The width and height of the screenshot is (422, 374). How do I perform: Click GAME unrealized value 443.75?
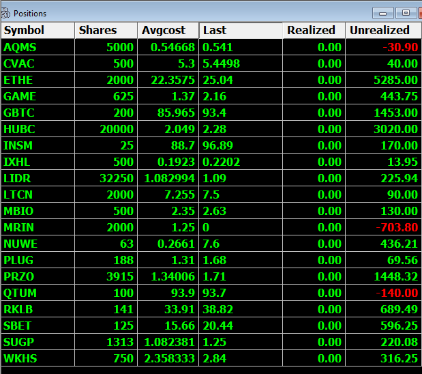point(399,96)
